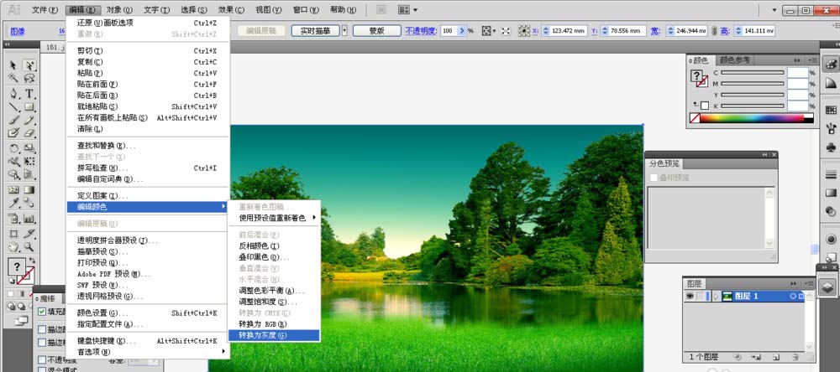Screen dimensions: 840x372
Task: Toggle the lock box of 图层 1
Action: click(700, 296)
